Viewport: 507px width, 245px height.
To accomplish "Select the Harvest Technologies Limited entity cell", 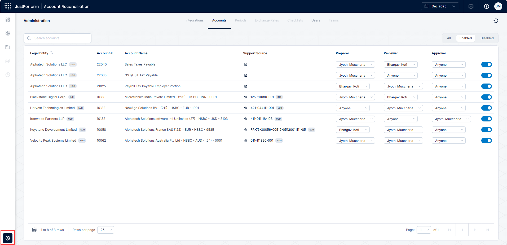I will (52, 108).
